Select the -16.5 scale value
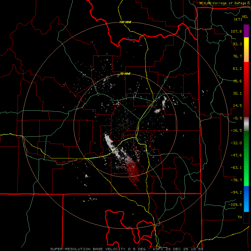This screenshot has height=251, width=251. point(236,130)
